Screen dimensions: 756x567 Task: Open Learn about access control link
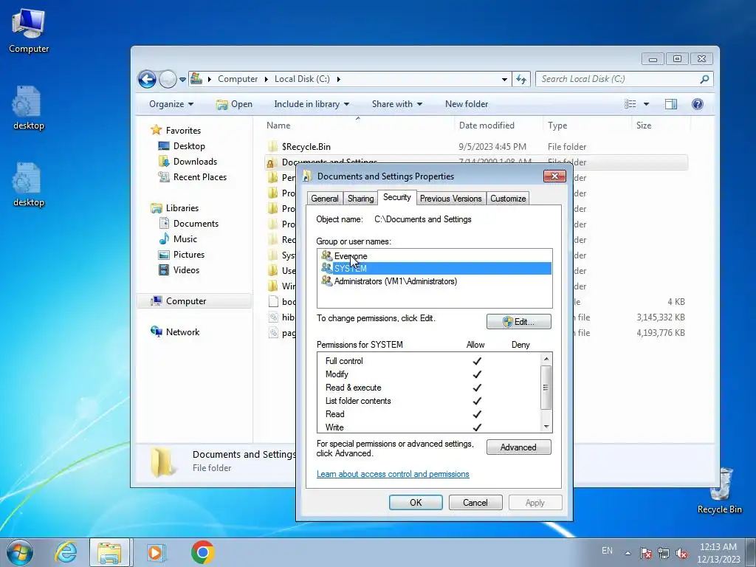[393, 474]
